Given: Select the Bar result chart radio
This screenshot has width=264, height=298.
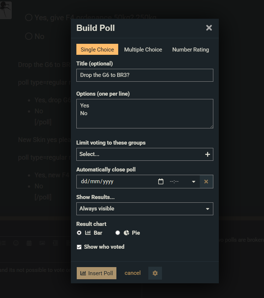Looking at the screenshot, I should pyautogui.click(x=79, y=233).
